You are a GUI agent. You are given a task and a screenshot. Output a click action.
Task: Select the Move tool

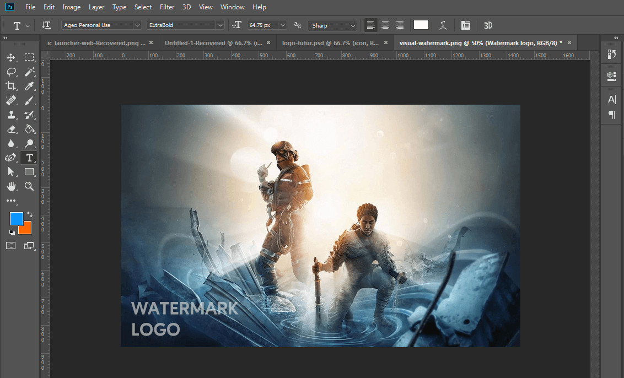click(x=11, y=57)
